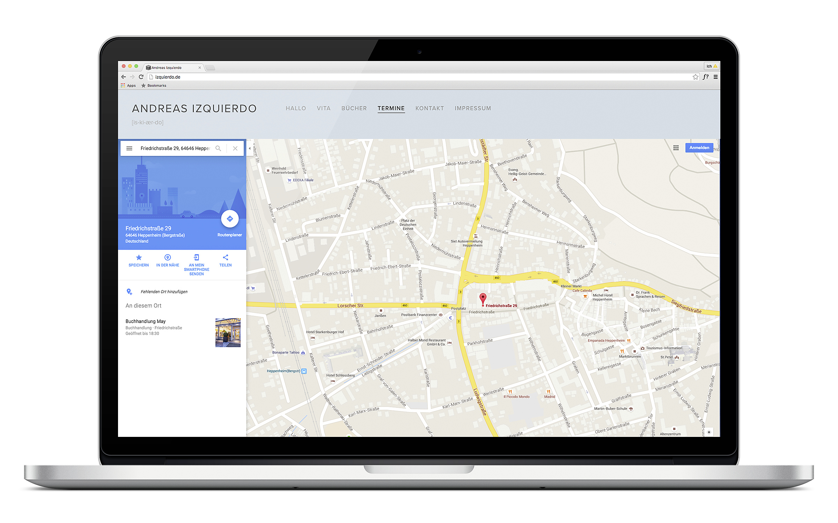Open the HALLO nav item
838x523 pixels.
click(x=296, y=108)
